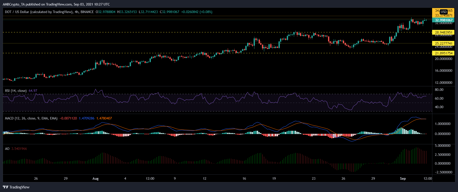Click the 21.8951754 support price label

click(444, 53)
